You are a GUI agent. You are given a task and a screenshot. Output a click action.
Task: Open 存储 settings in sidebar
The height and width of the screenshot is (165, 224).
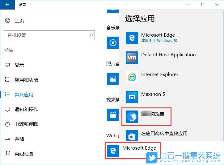click(x=19, y=139)
